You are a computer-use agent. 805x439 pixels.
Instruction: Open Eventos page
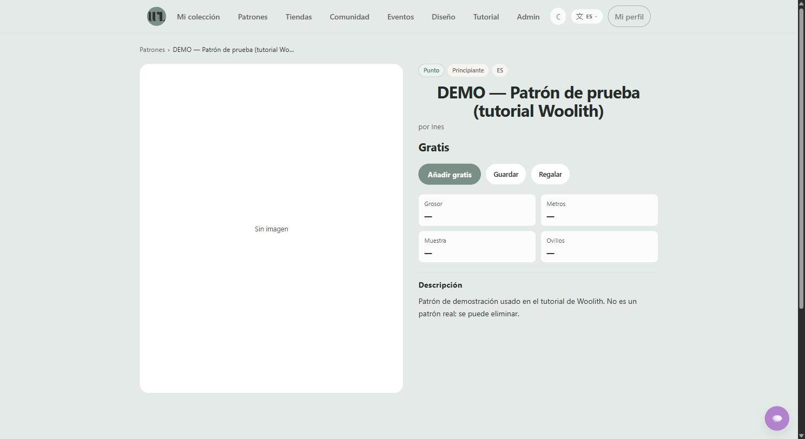click(400, 17)
